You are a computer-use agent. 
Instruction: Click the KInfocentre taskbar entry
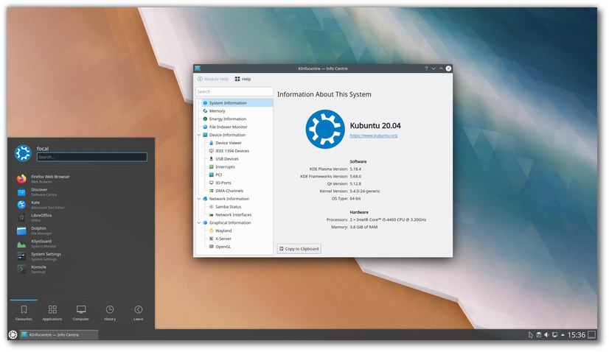(x=59, y=334)
